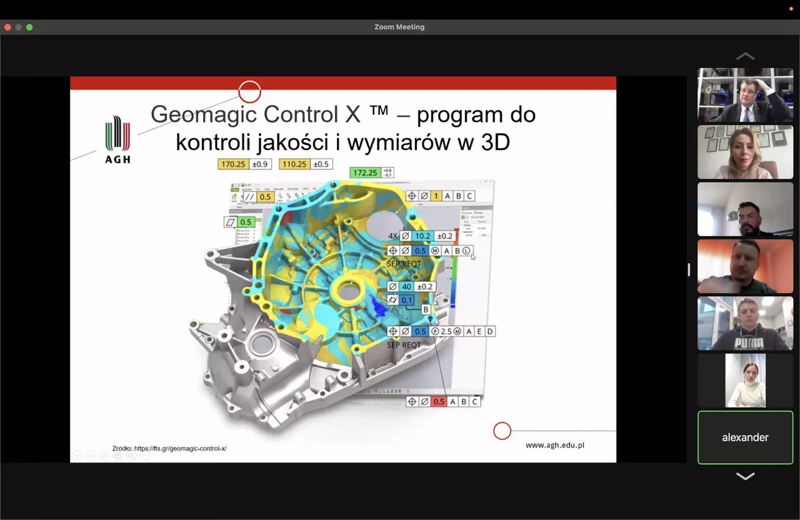Click the previous slide arrow in slideshow controls
The height and width of the screenshot is (520, 800).
coord(76,456)
